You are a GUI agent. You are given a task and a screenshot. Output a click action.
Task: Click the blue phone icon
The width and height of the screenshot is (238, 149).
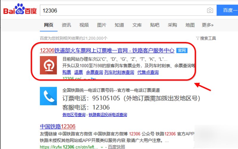pos(48,96)
